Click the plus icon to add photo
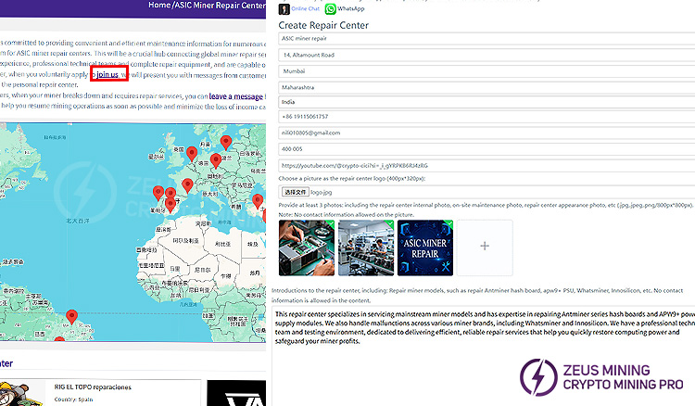Viewport: 695px width, 406px height. [x=486, y=246]
